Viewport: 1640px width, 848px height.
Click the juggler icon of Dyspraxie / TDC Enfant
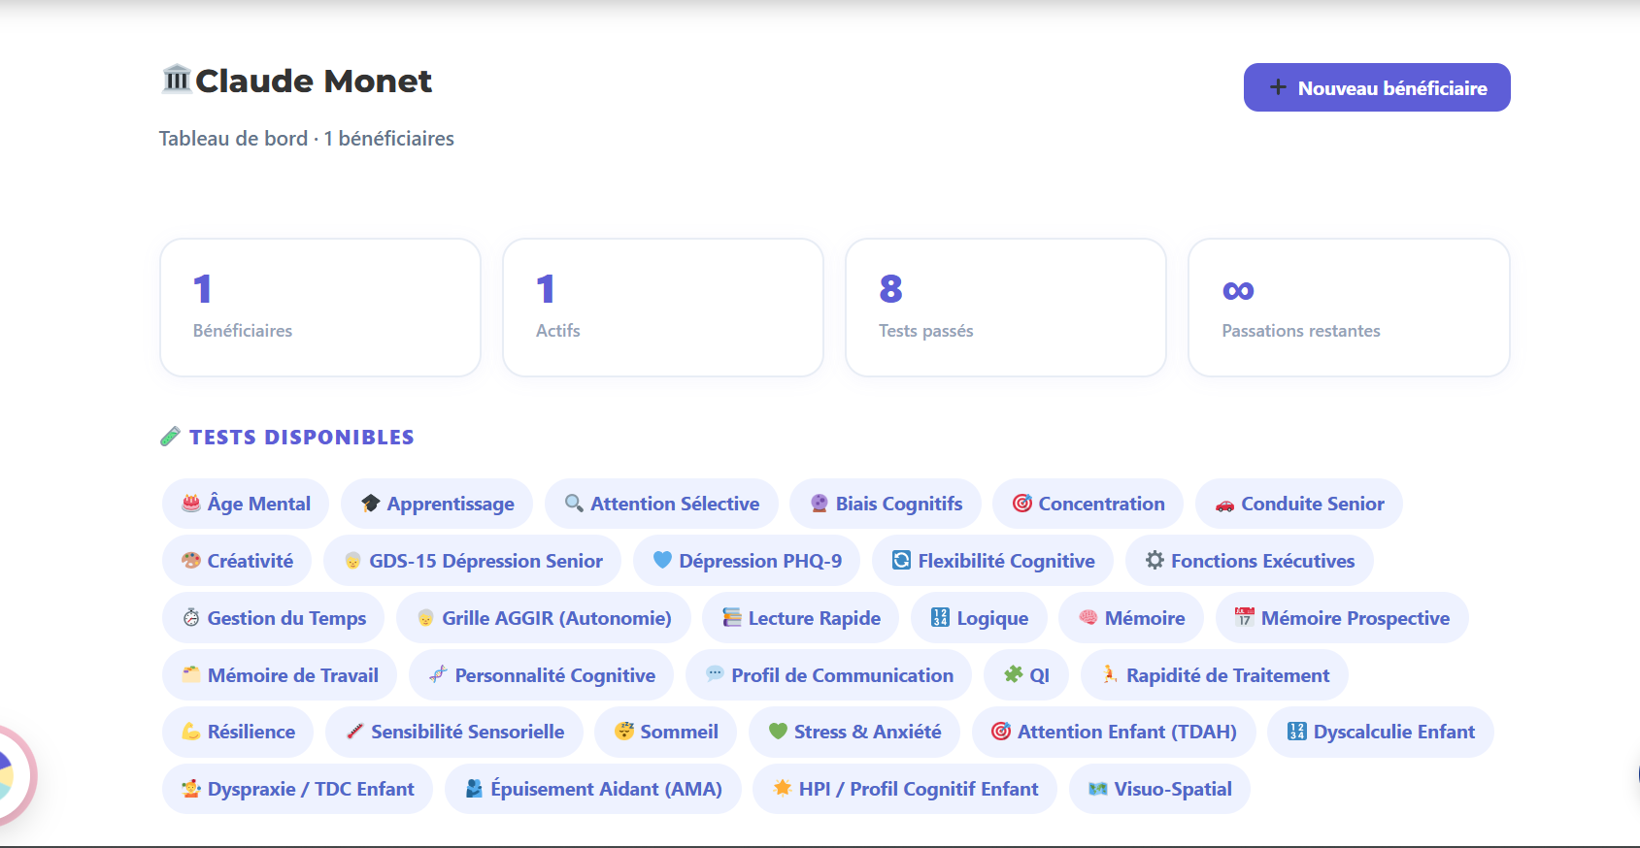tap(191, 789)
